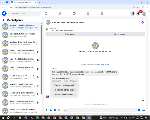Open the Mario conversation in the list
The height and width of the screenshot is (120, 150).
point(20,102)
